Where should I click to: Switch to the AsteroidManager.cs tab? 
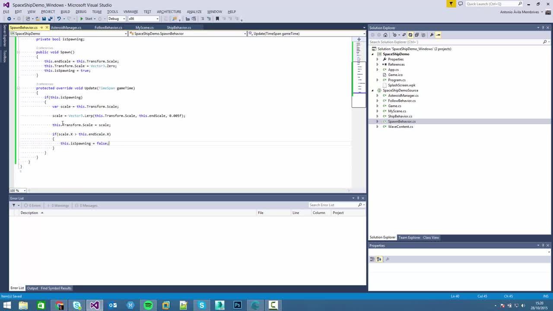pyautogui.click(x=66, y=27)
